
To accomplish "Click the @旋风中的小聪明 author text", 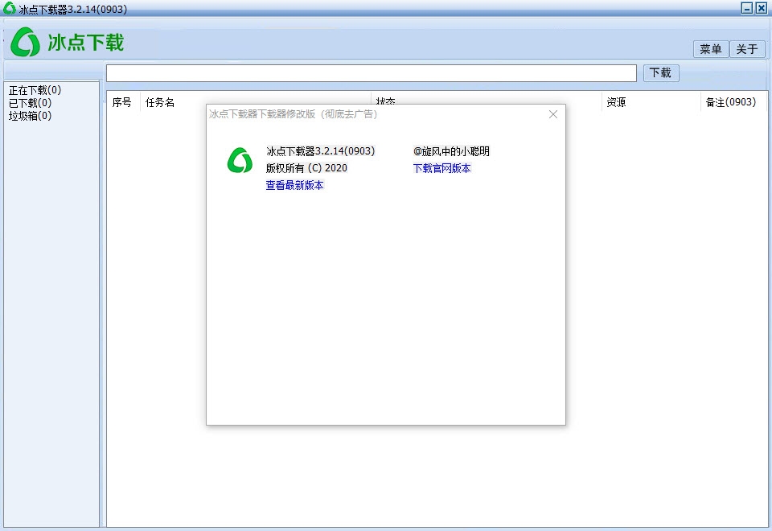I will click(452, 151).
